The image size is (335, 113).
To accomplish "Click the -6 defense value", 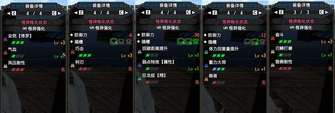I will point(130,35).
